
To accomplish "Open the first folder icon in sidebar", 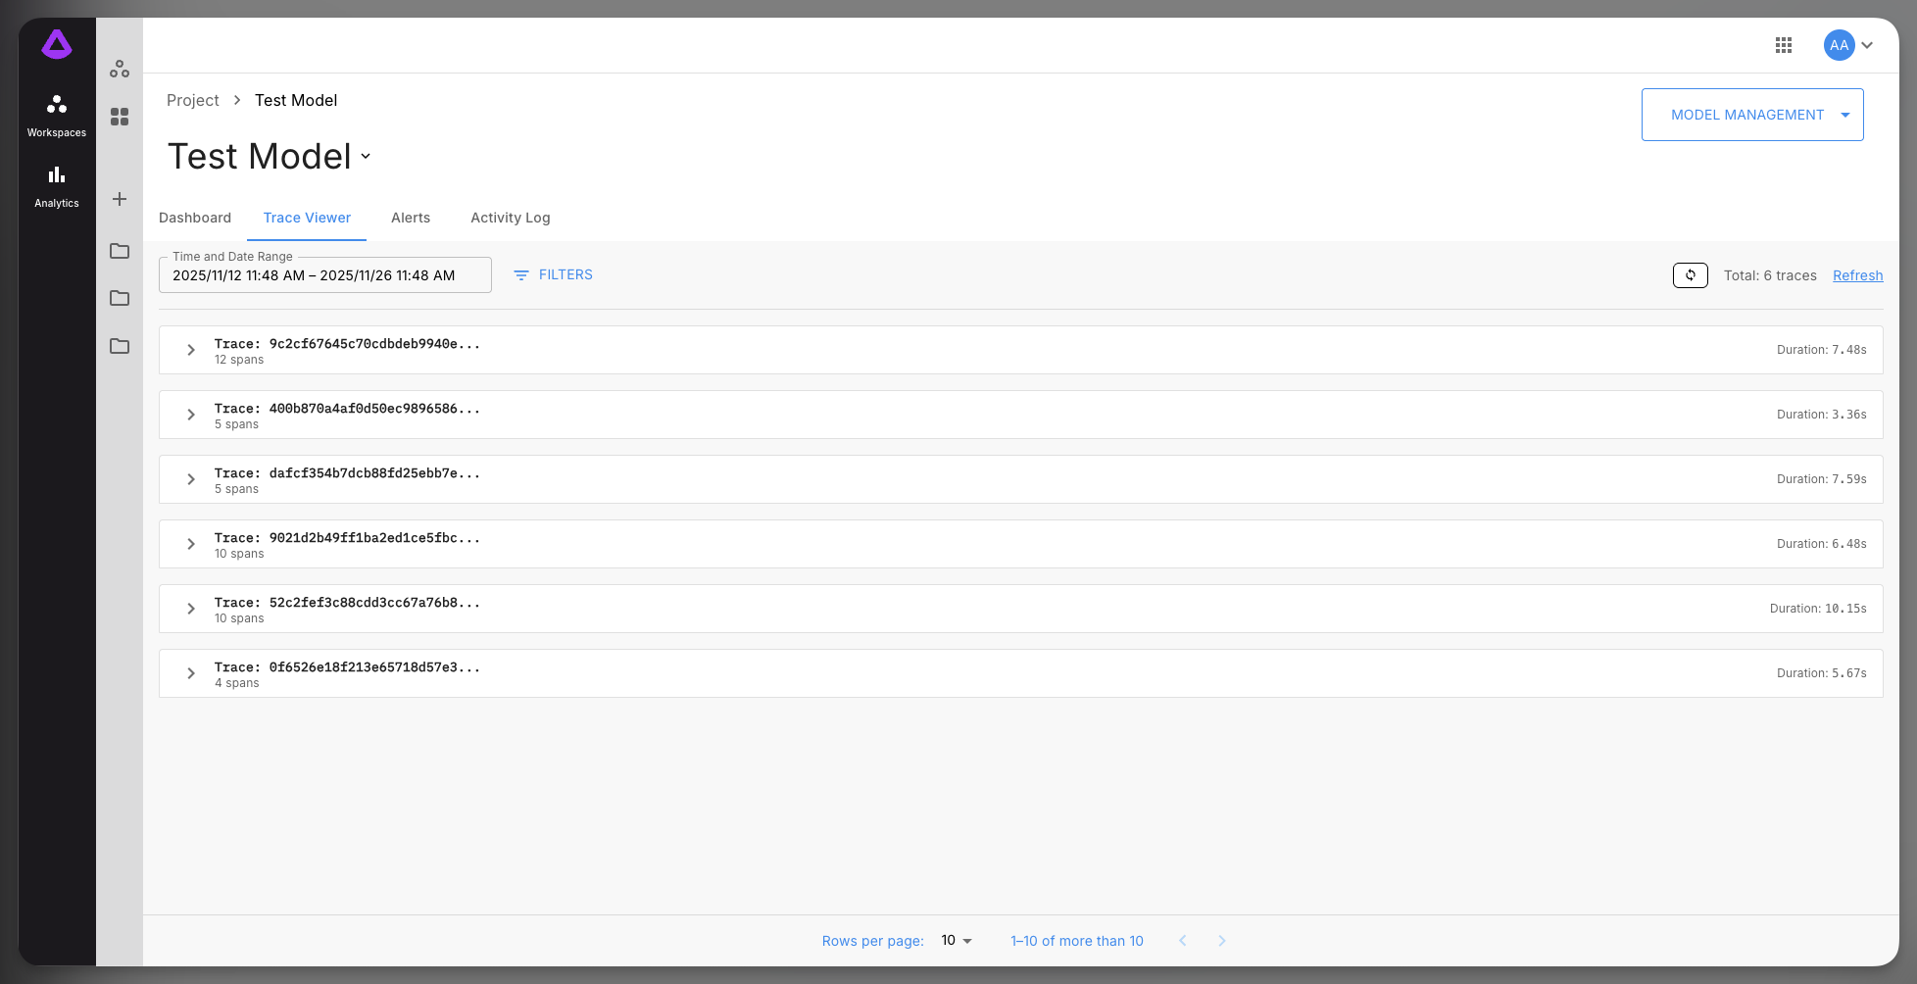I will click(120, 251).
